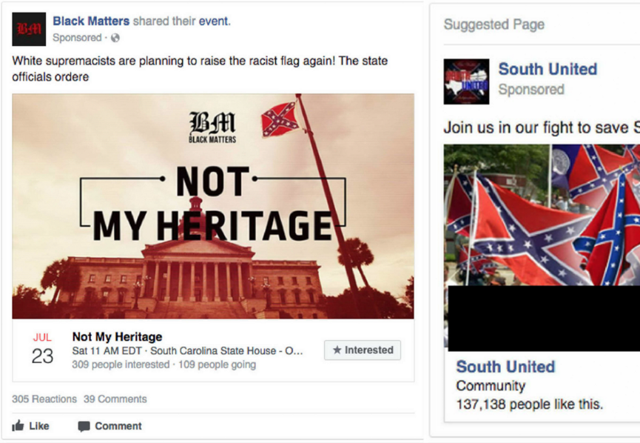This screenshot has height=443, width=640.
Task: Mark the event as Interested
Action: click(363, 350)
